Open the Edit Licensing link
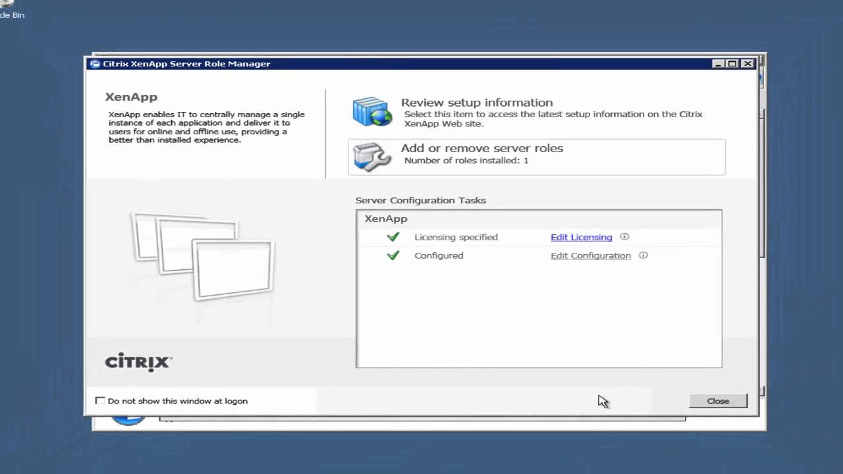Image resolution: width=843 pixels, height=474 pixels. point(581,237)
